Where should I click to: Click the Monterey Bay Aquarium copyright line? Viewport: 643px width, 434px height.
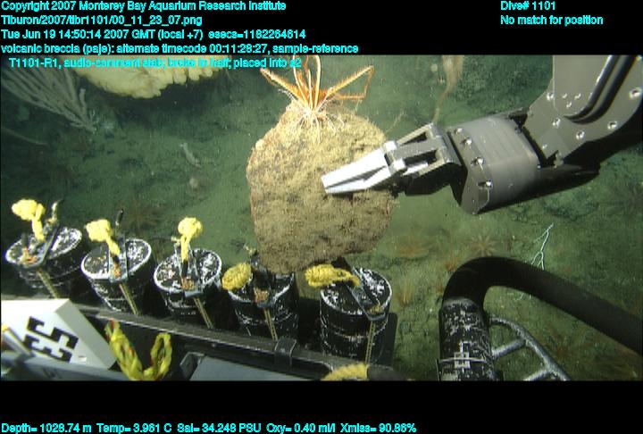click(144, 6)
